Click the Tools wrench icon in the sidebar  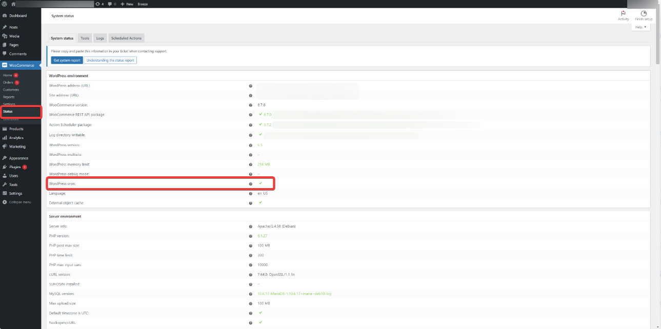pos(5,184)
